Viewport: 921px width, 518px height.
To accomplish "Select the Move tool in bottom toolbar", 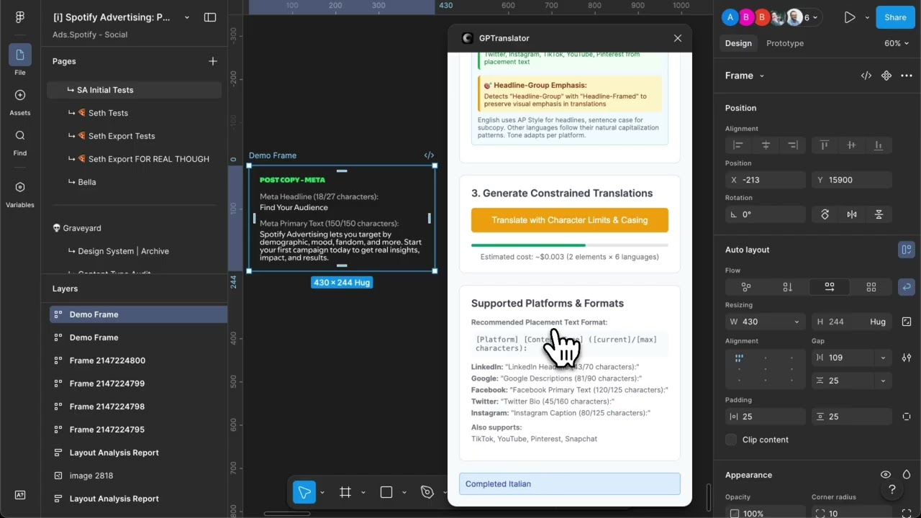I will tap(304, 492).
